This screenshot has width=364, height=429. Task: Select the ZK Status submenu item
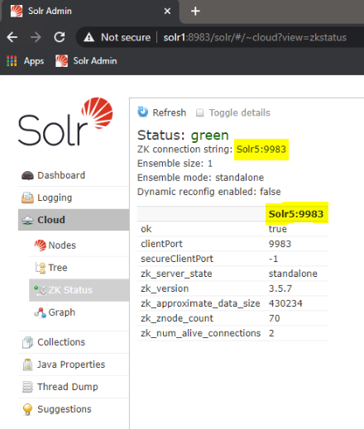[79, 290]
